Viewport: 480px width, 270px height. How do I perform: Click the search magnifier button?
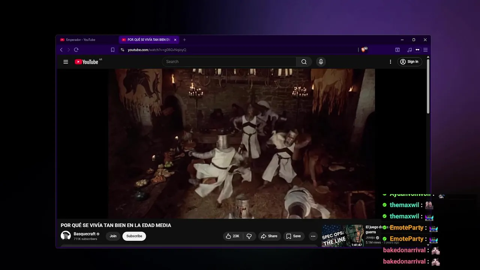pos(304,62)
